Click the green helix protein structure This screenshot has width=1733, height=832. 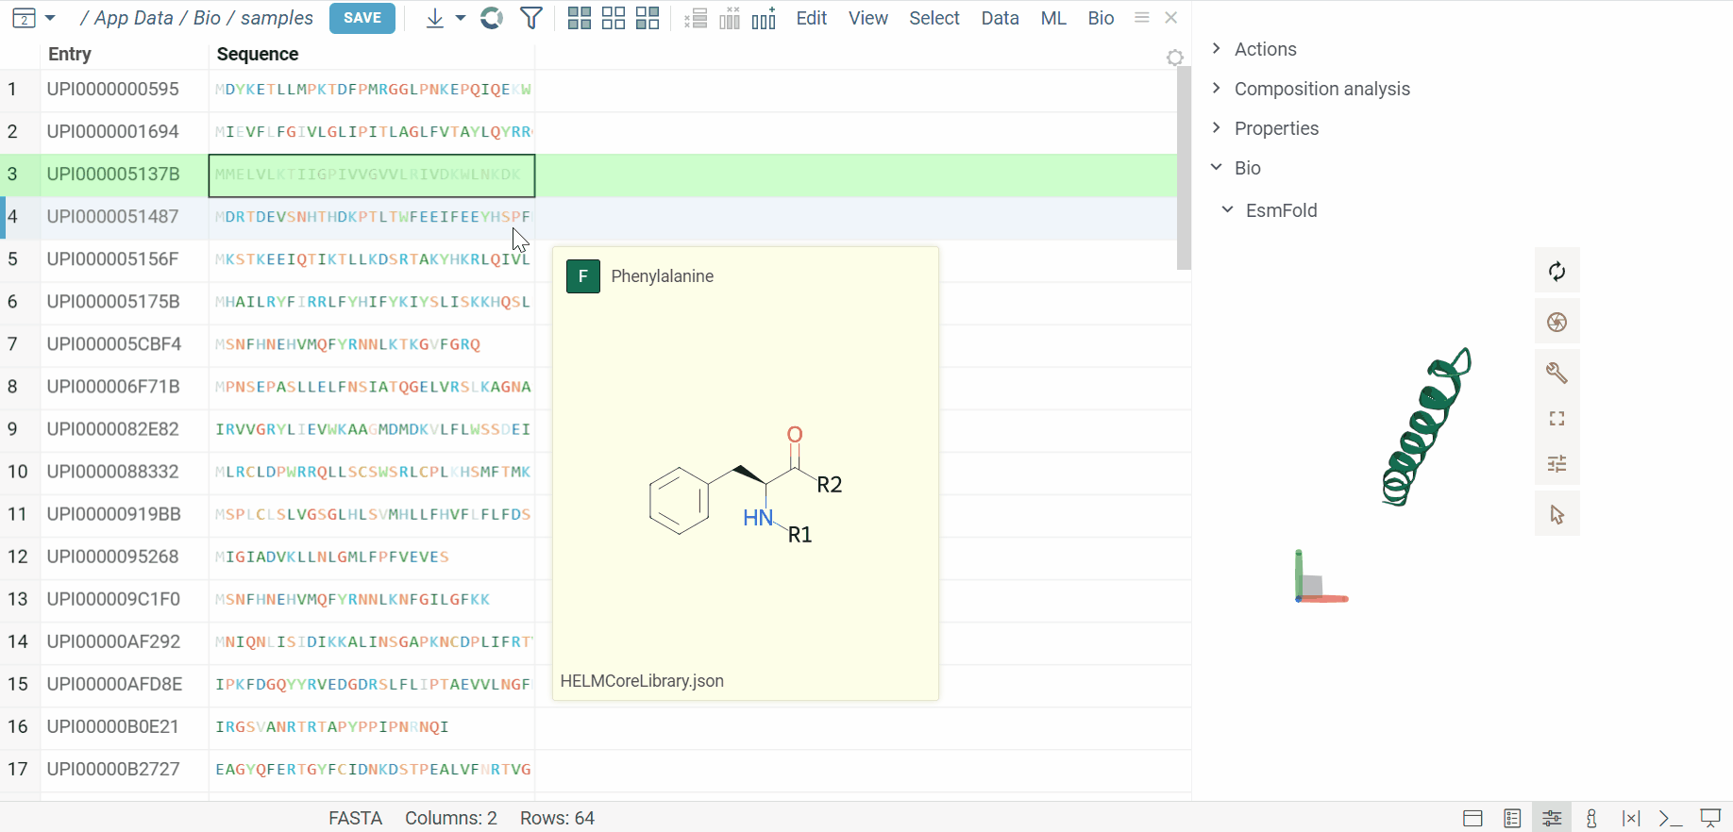pyautogui.click(x=1426, y=427)
